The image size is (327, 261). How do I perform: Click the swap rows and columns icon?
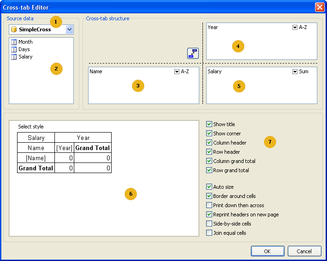pyautogui.click(x=193, y=53)
